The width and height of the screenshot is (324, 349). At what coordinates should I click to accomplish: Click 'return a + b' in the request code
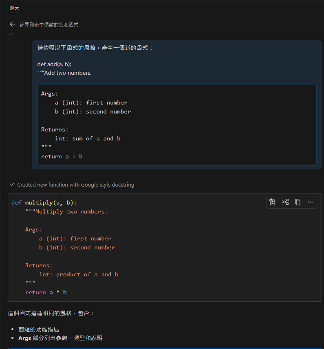pos(62,156)
